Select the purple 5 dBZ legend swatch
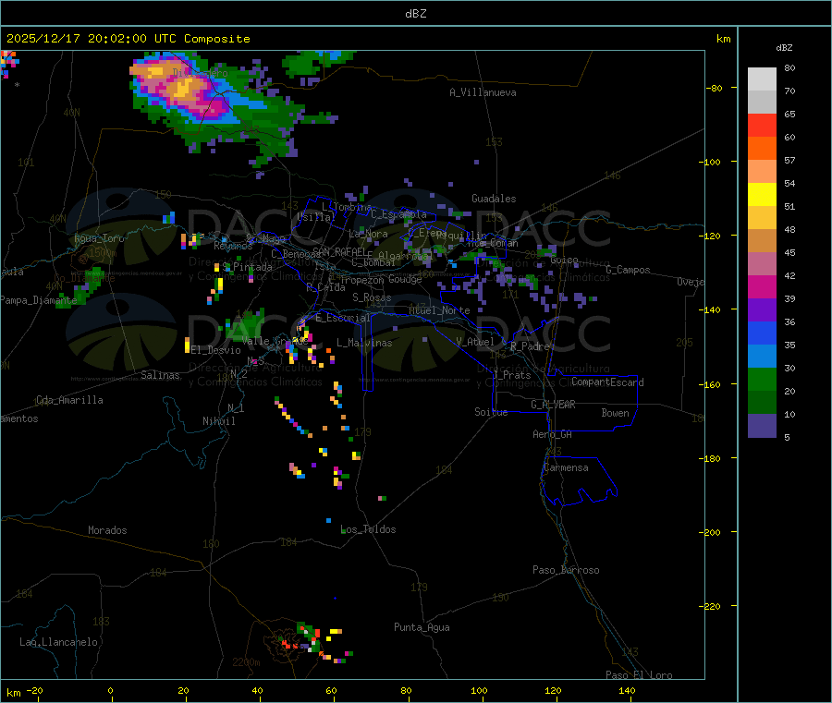Image resolution: width=832 pixels, height=703 pixels. click(762, 426)
